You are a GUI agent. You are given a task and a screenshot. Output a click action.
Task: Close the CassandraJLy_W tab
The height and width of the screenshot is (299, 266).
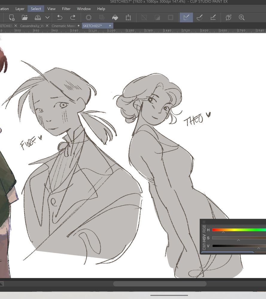point(47,25)
